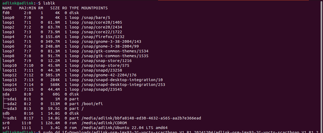Select the sdb1 partition entry

tap(12, 118)
